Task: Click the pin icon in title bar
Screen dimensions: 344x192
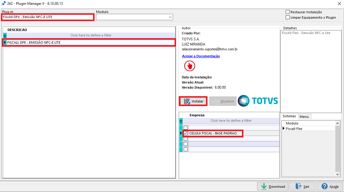Action: (x=4, y=4)
